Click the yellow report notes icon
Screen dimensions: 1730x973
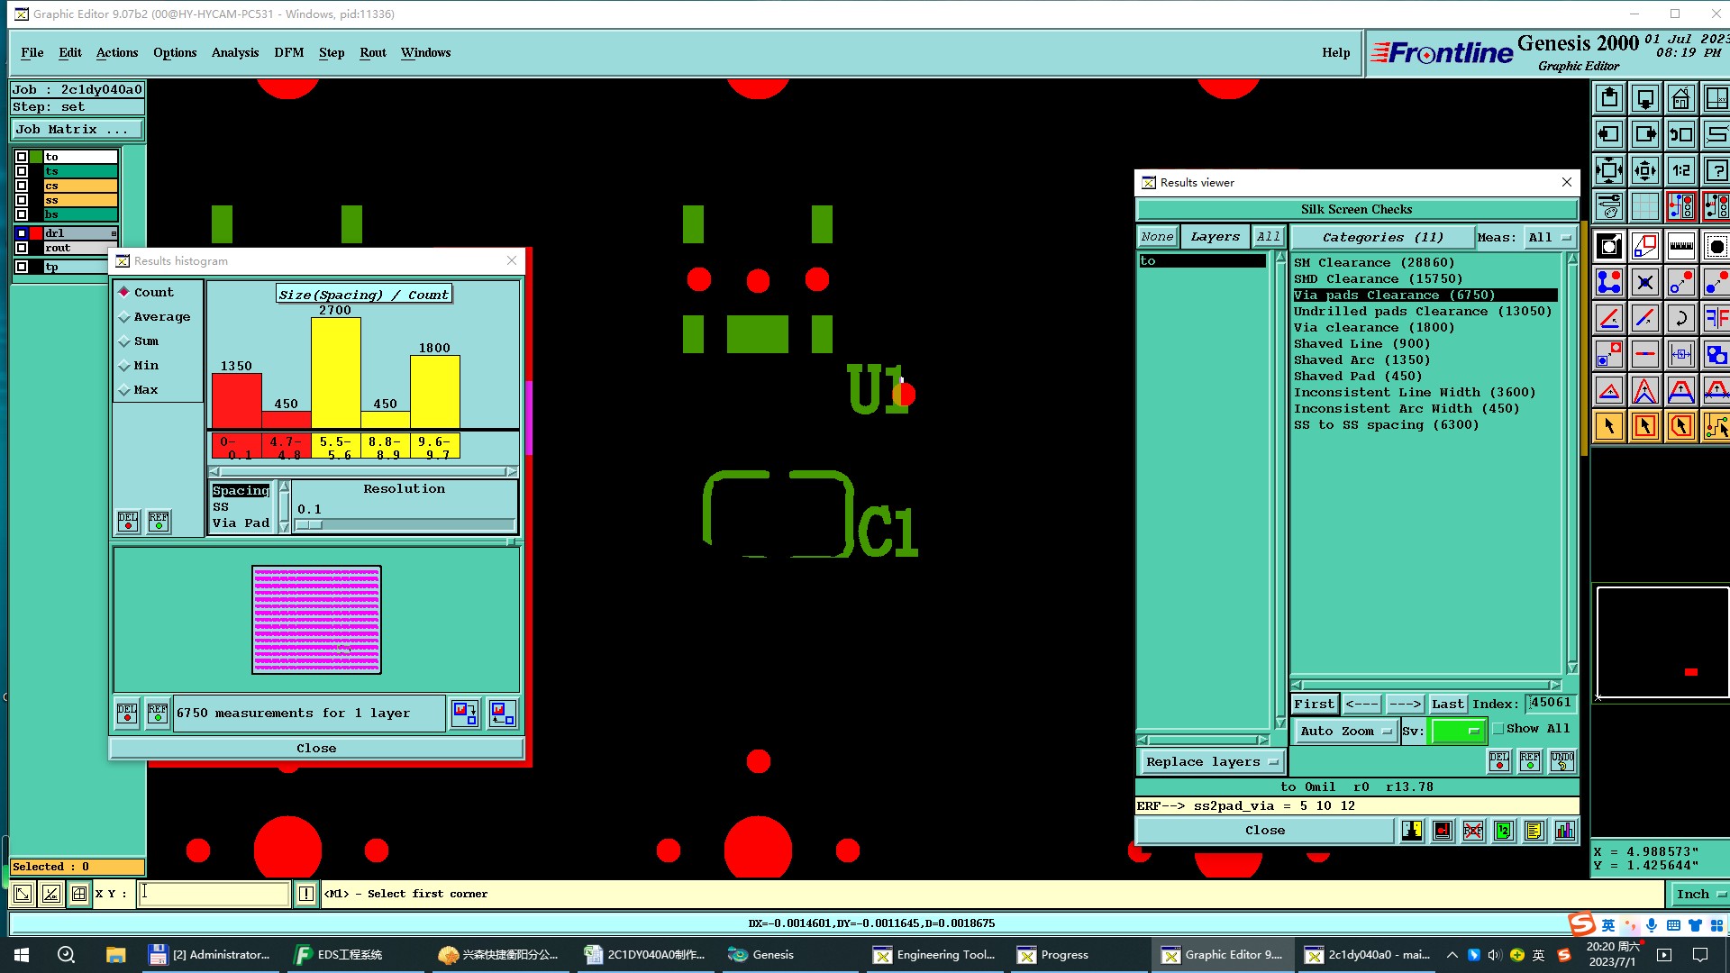click(1534, 831)
